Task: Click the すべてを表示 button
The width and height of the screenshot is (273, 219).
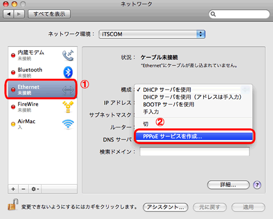Action: coord(49,14)
